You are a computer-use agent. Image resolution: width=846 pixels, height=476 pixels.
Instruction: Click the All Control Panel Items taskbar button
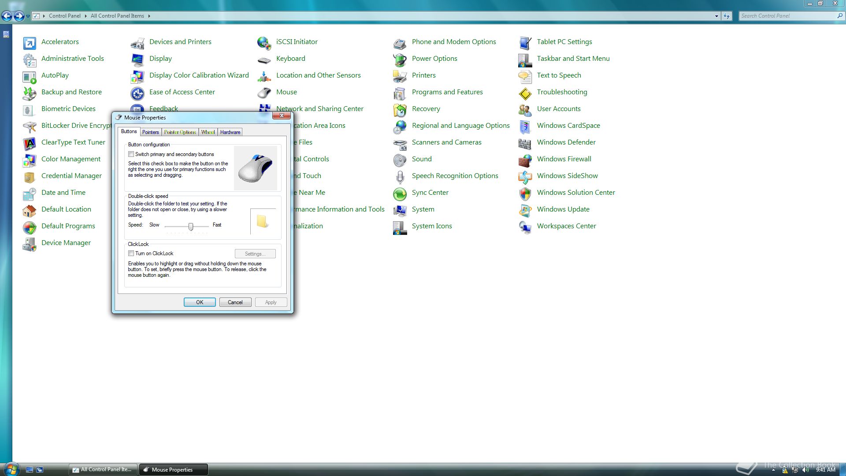tap(103, 470)
